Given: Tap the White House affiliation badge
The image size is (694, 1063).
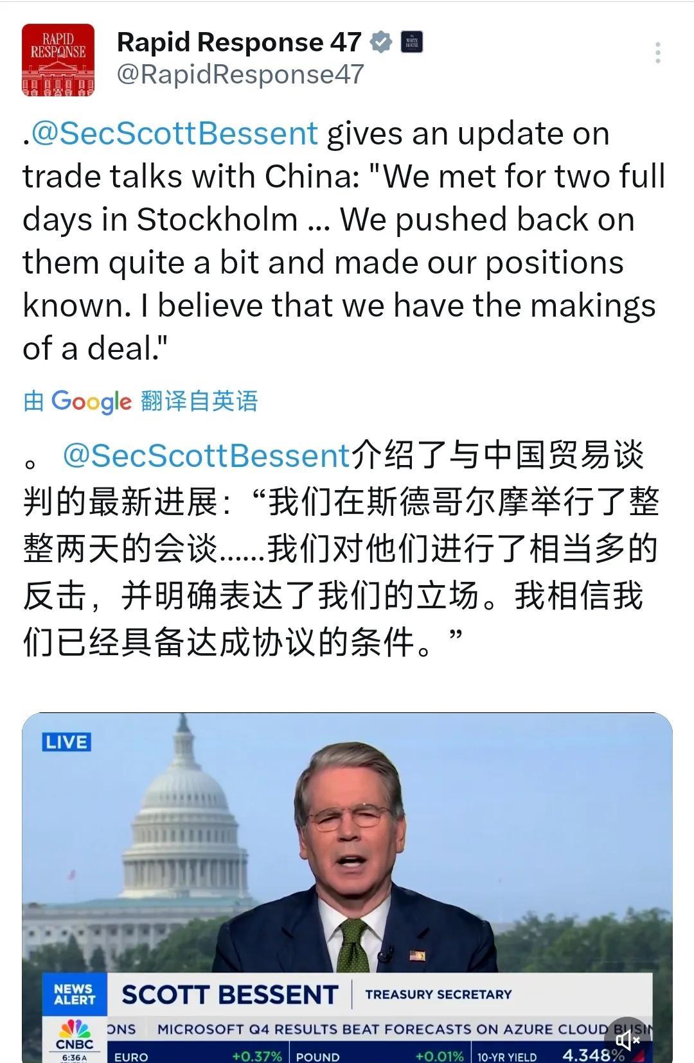Looking at the screenshot, I should (x=412, y=42).
